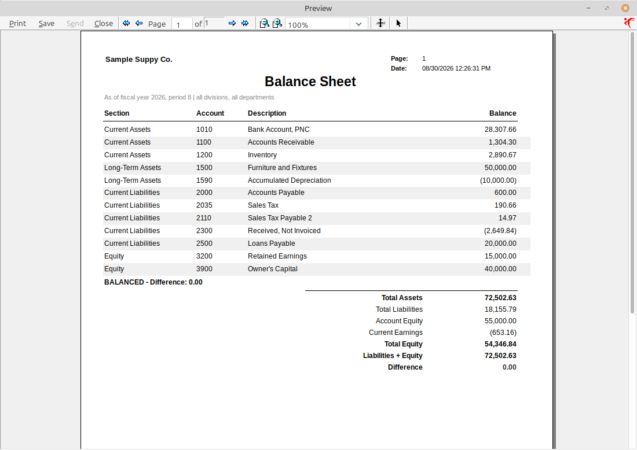The width and height of the screenshot is (637, 450).
Task: Click balance value 28,307.66
Action: click(500, 130)
